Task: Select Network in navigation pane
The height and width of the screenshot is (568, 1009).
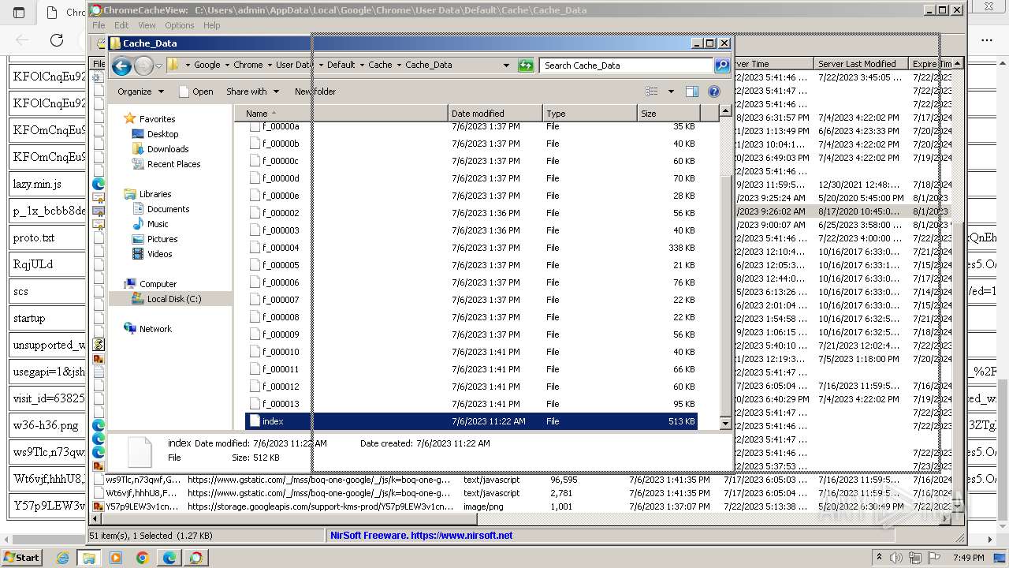Action: pyautogui.click(x=155, y=329)
